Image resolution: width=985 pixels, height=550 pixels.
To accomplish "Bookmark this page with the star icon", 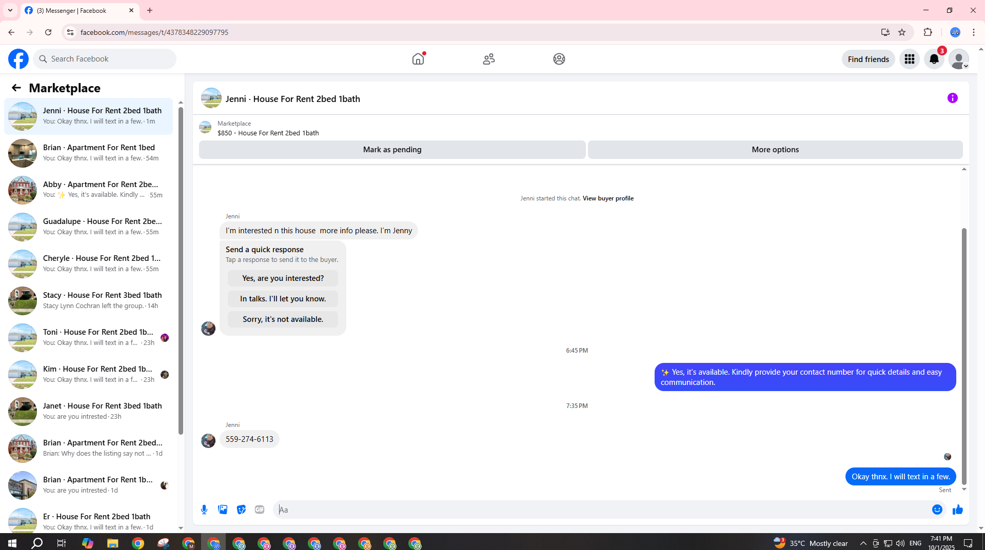I will click(902, 32).
